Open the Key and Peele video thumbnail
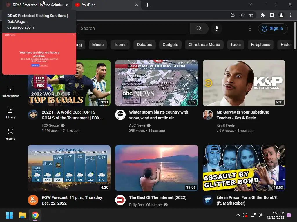The width and height of the screenshot is (297, 222). 244,83
